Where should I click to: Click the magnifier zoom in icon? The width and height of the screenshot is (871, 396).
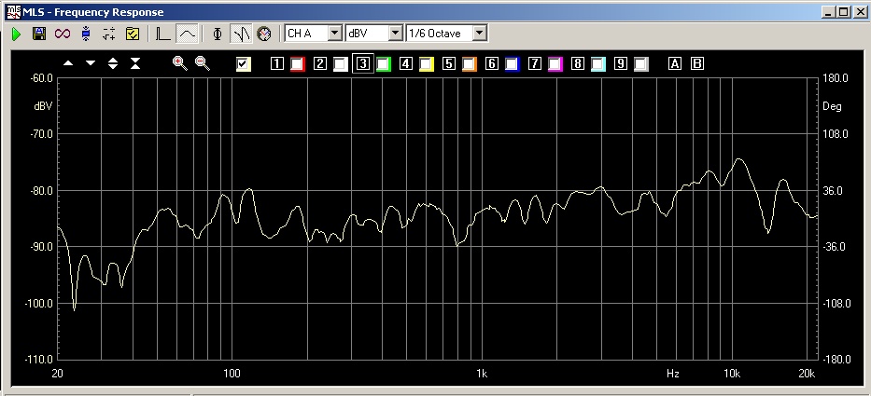[x=179, y=63]
